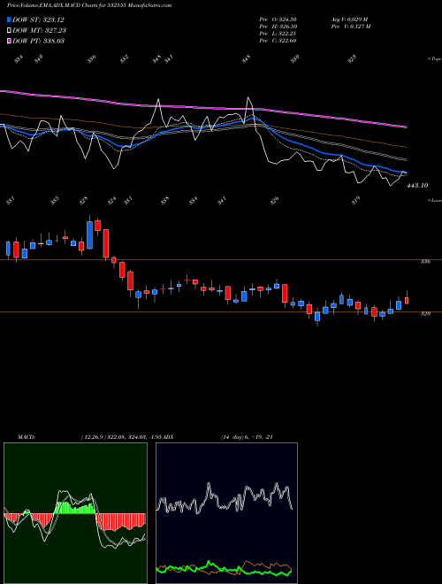Click the tallest blue candlestick near the peak

pyautogui.click(x=89, y=234)
